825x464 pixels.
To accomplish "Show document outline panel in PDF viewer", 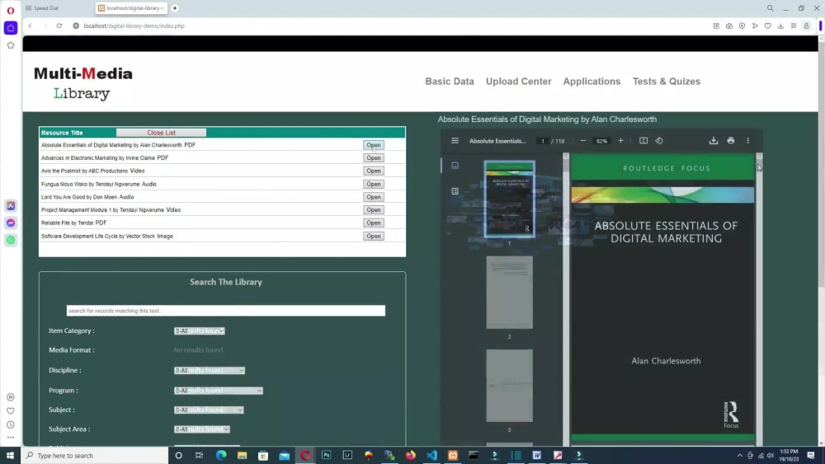I will pos(455,191).
